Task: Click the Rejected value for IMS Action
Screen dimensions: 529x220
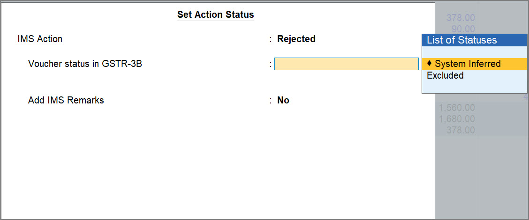Action: 296,39
